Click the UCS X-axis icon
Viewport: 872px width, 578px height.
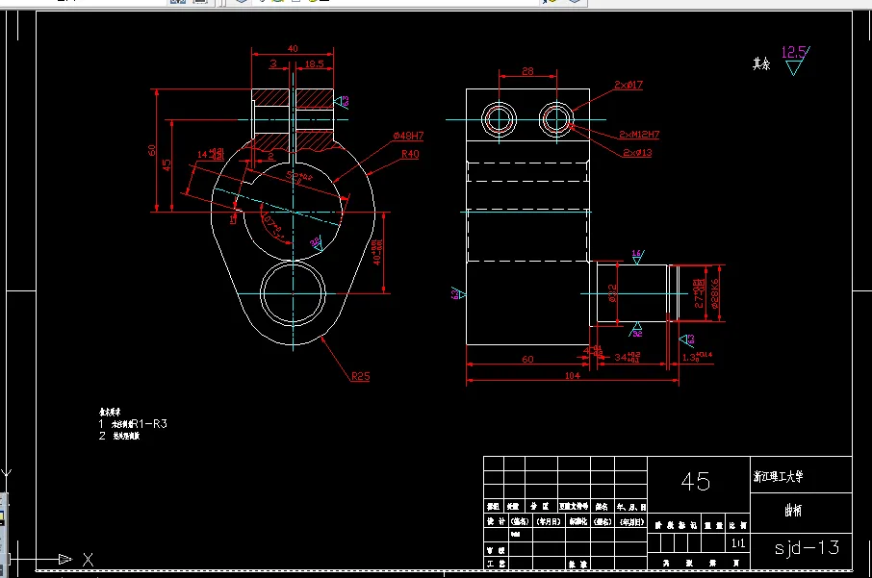(x=53, y=559)
